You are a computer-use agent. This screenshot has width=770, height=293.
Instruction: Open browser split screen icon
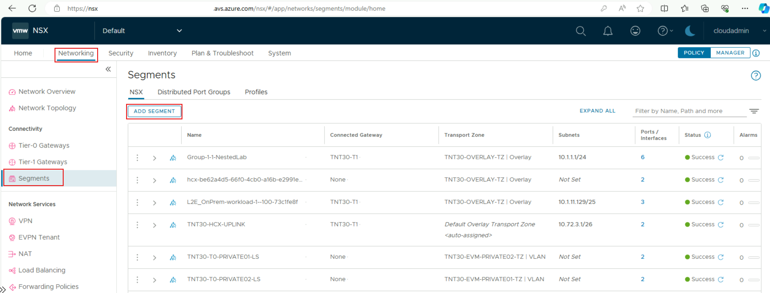pyautogui.click(x=664, y=9)
